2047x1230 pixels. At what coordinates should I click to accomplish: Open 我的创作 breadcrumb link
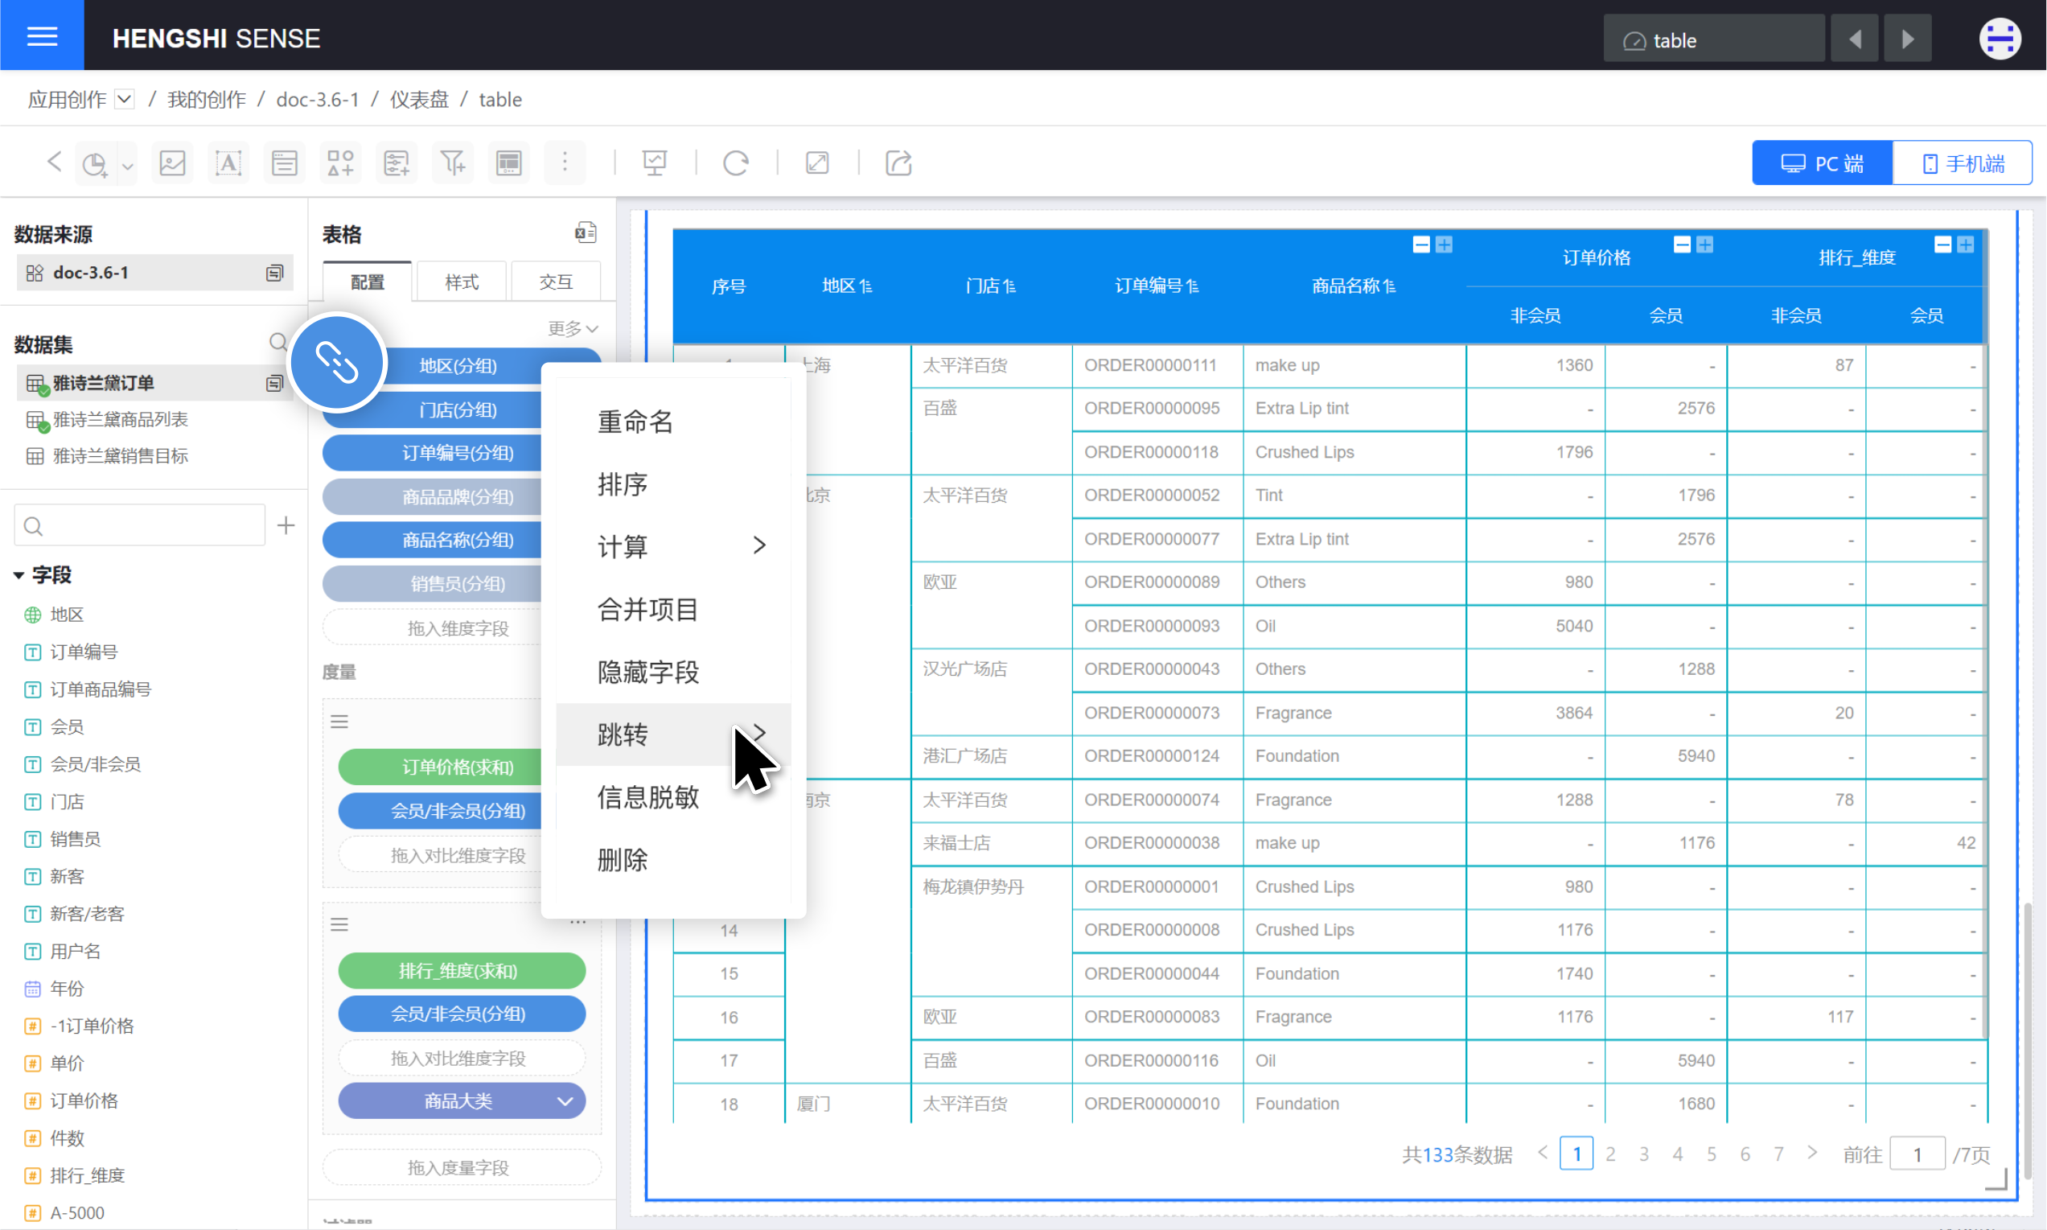point(207,100)
